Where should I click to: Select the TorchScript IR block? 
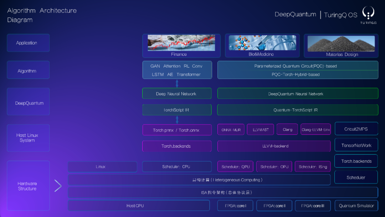click(x=177, y=110)
